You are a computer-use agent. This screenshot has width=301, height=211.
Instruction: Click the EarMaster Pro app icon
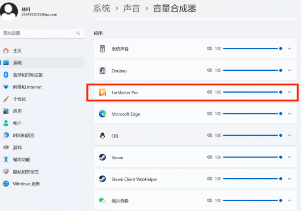[103, 92]
